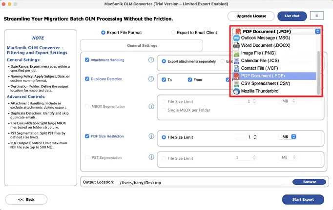Open the General Settings tab
This screenshot has width=333, height=210.
point(142,45)
